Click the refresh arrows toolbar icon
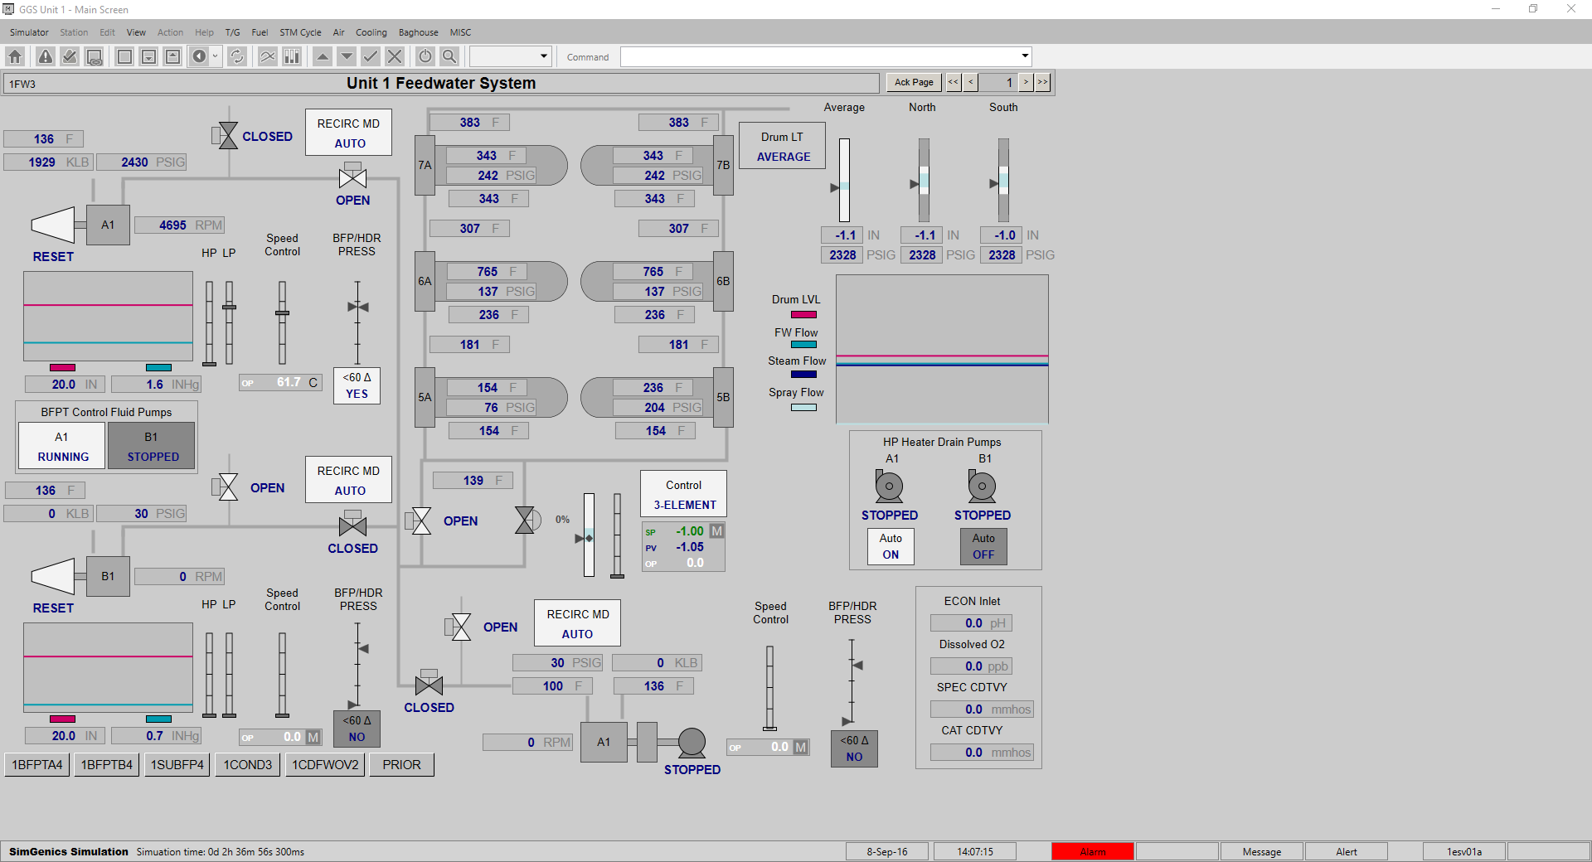Viewport: 1592px width, 862px height. click(237, 56)
